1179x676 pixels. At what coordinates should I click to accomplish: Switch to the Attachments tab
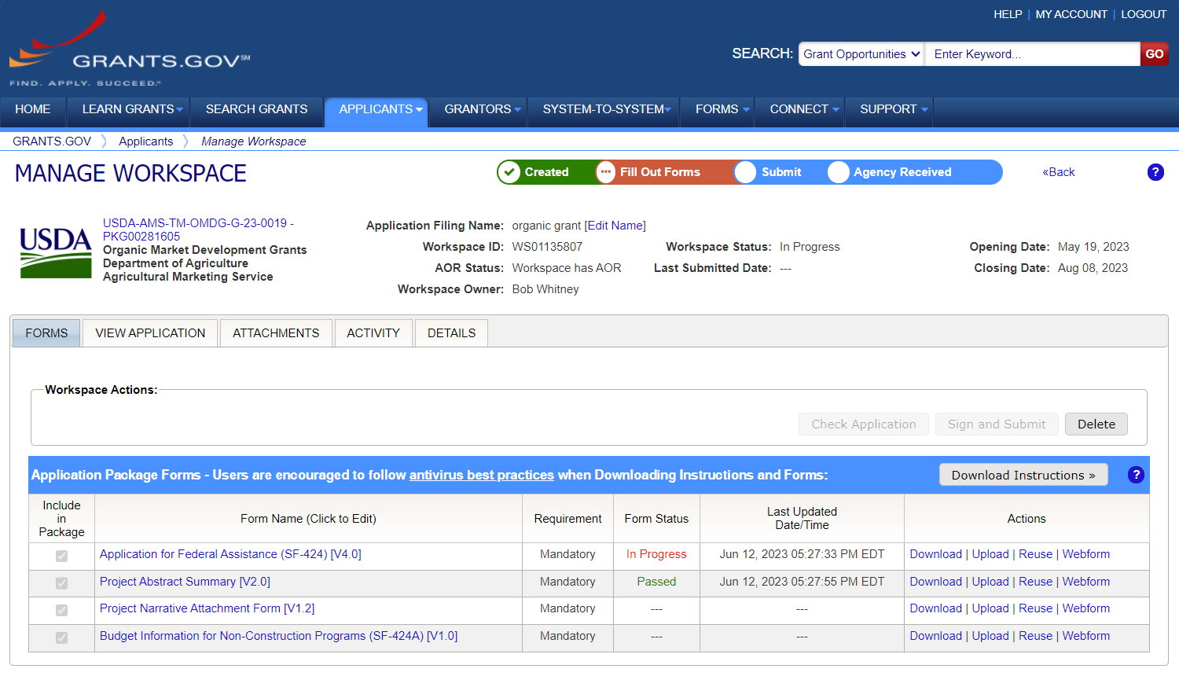click(x=276, y=333)
